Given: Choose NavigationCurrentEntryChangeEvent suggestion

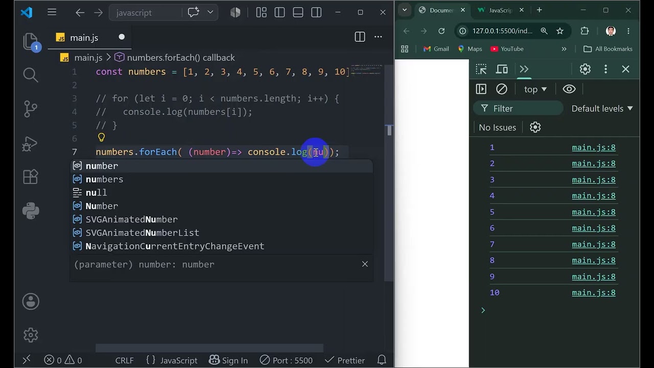Looking at the screenshot, I should [221, 246].
